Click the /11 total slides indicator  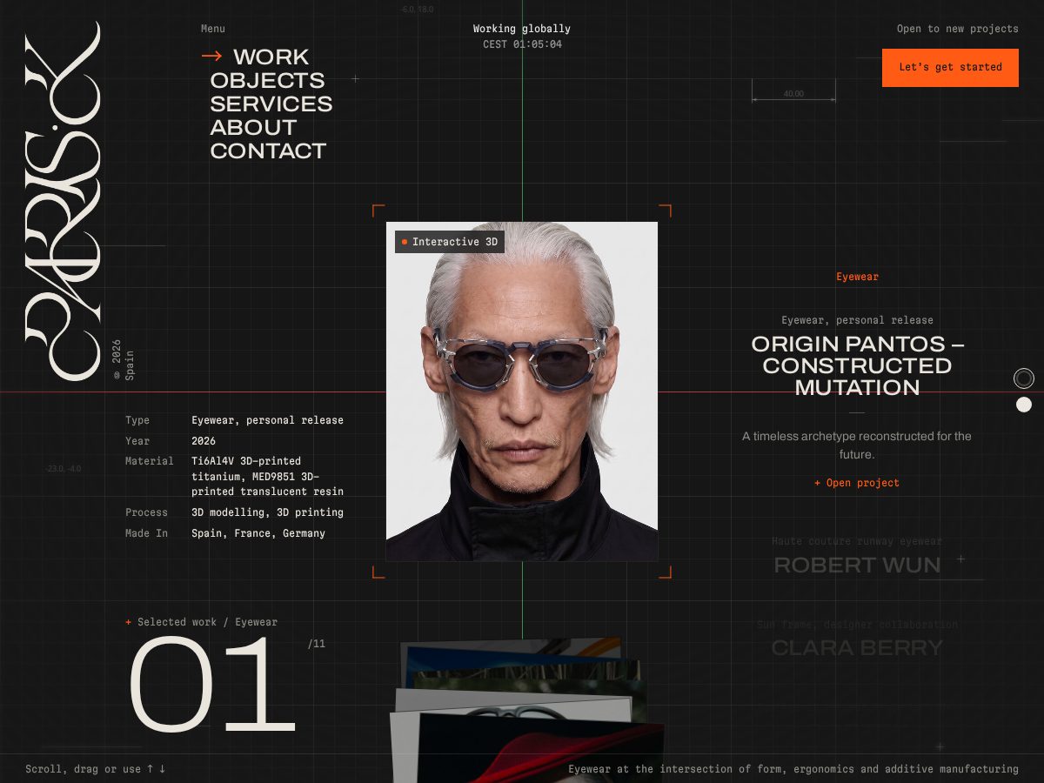pos(316,644)
